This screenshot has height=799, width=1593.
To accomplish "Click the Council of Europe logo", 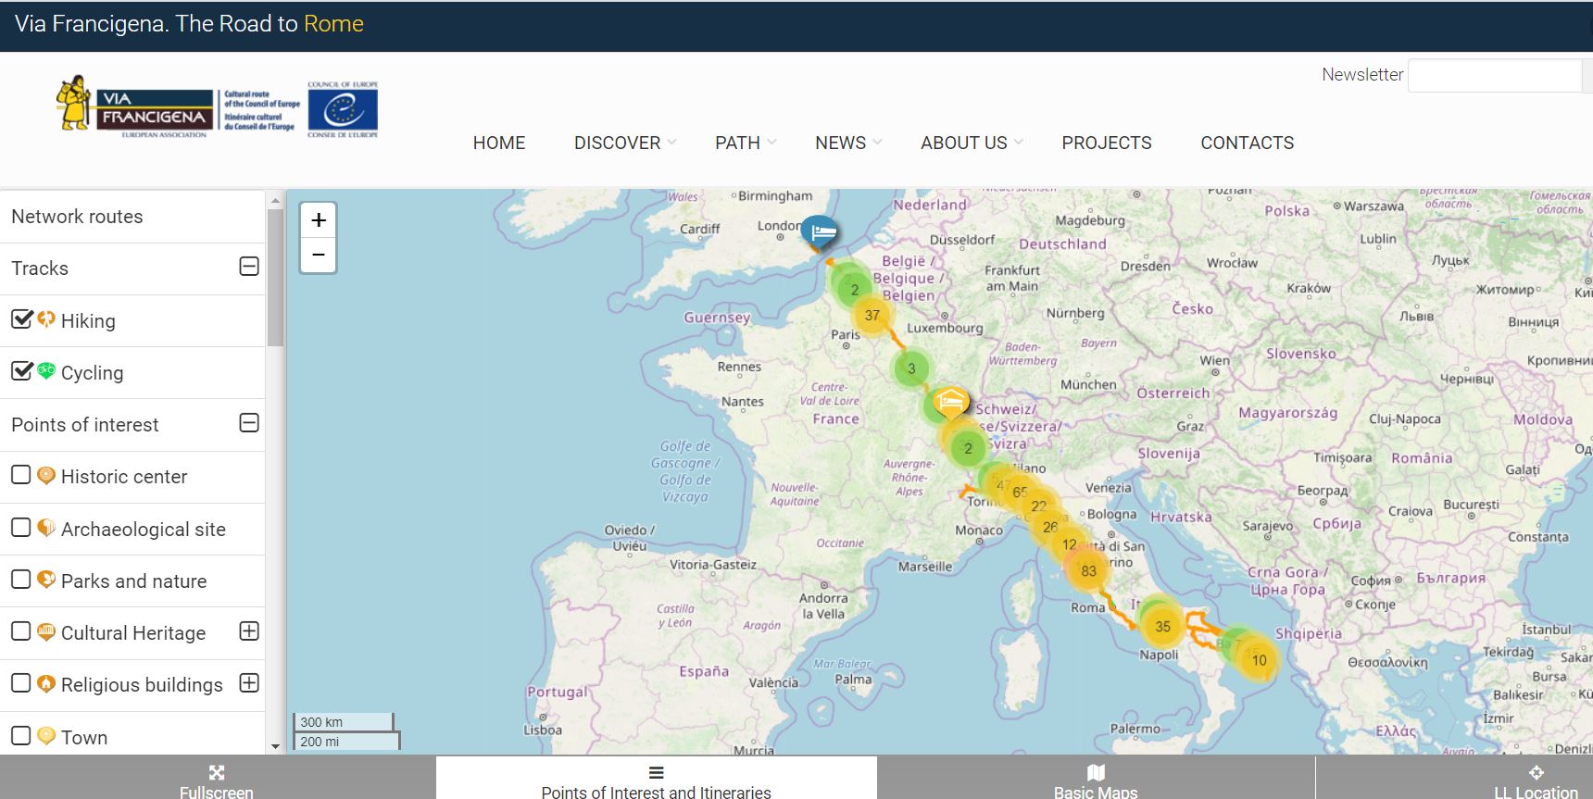I will [343, 110].
